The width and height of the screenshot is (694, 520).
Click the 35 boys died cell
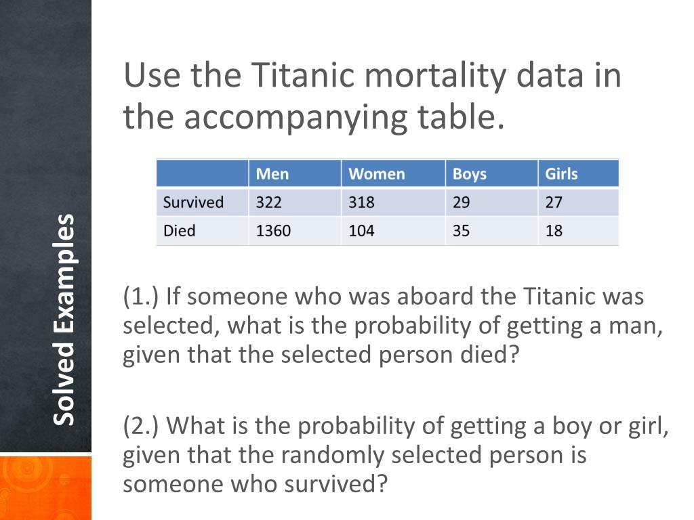(x=492, y=231)
